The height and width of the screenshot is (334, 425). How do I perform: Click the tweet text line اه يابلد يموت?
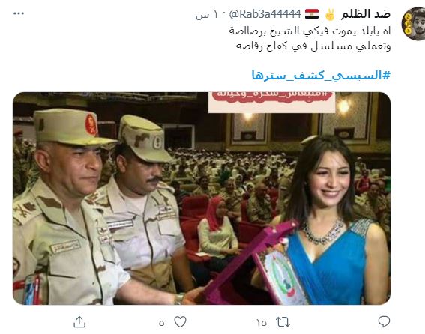(x=310, y=31)
